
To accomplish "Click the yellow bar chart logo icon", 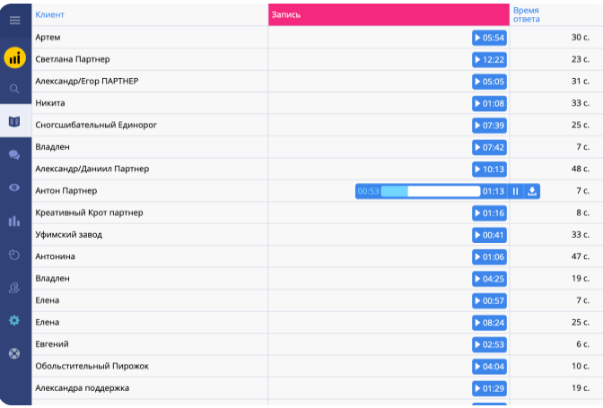I will coord(14,58).
